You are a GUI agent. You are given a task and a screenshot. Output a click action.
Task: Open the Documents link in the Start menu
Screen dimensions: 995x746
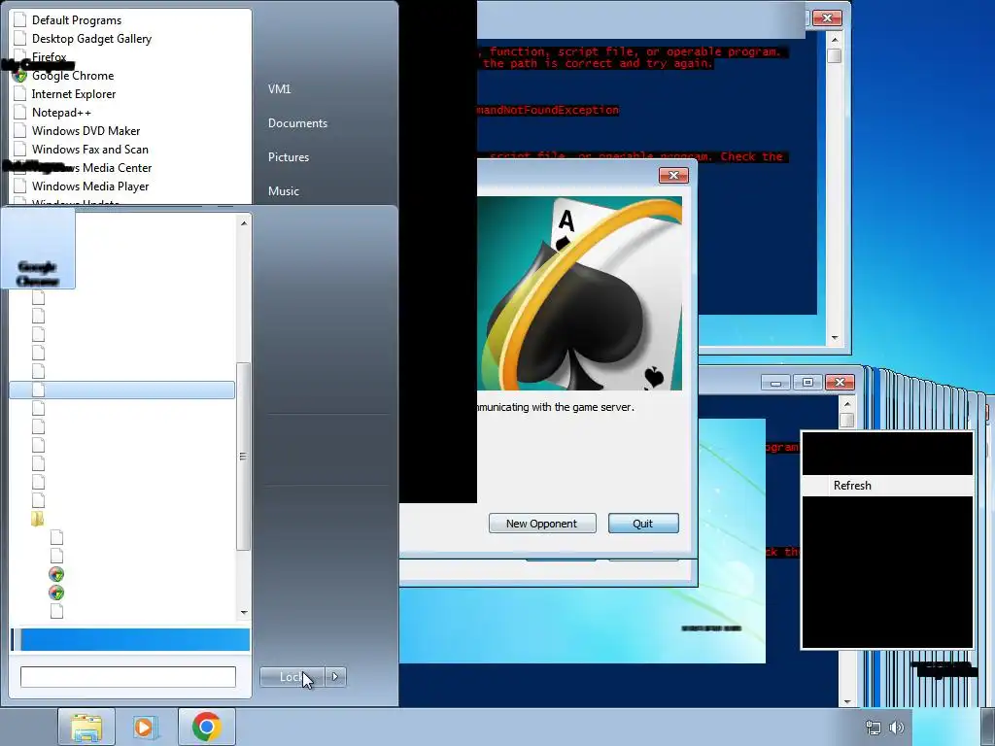pos(297,123)
